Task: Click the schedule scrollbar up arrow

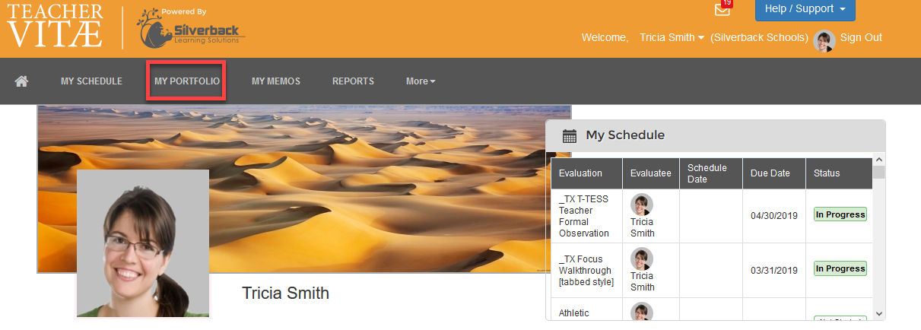Action: tap(879, 160)
